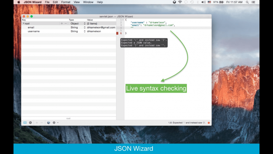Open Spotlight search magnifier
This screenshot has width=273, height=154.
tap(247, 2)
